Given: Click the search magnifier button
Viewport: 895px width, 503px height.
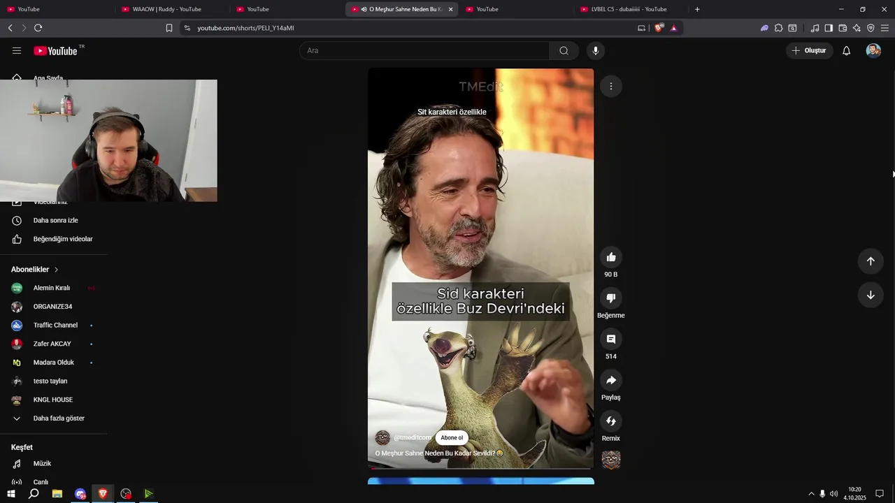Looking at the screenshot, I should (x=564, y=50).
